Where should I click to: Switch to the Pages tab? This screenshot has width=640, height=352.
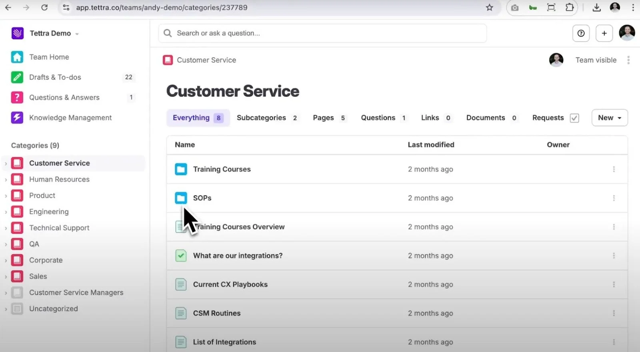(x=328, y=118)
